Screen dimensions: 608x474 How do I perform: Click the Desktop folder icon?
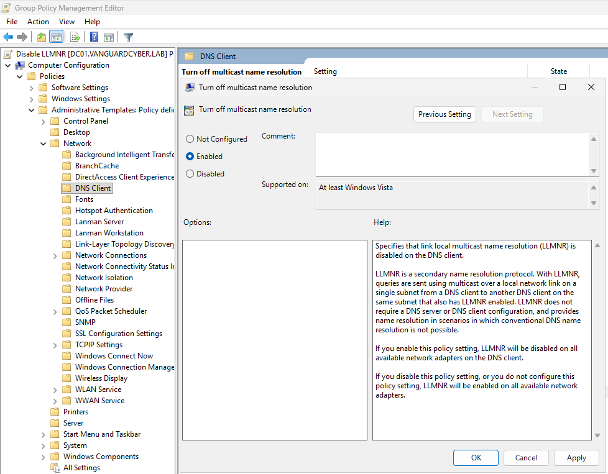[x=55, y=132]
